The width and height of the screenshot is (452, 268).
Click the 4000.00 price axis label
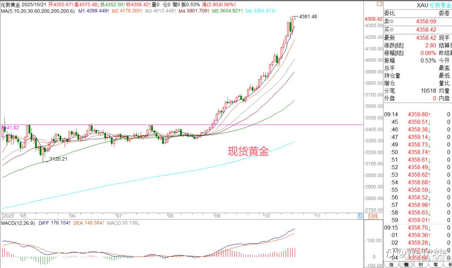coord(374,60)
